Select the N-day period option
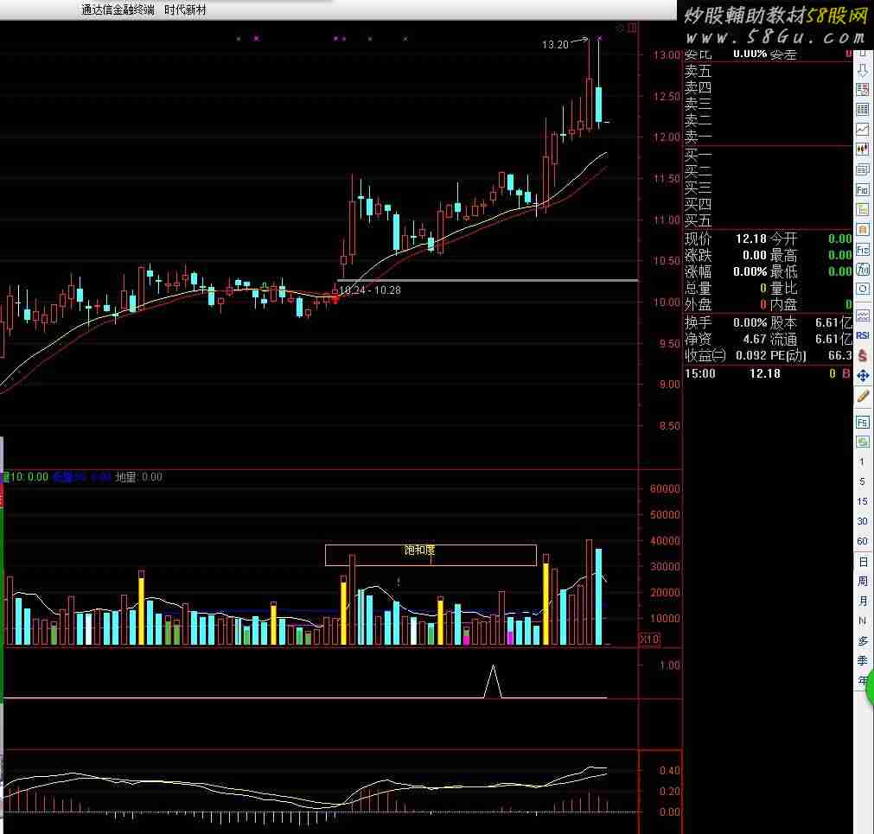The height and width of the screenshot is (834, 874). click(x=862, y=621)
